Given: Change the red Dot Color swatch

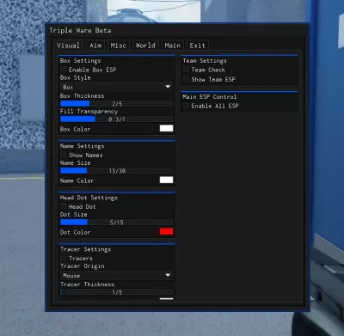Looking at the screenshot, I should click(166, 231).
